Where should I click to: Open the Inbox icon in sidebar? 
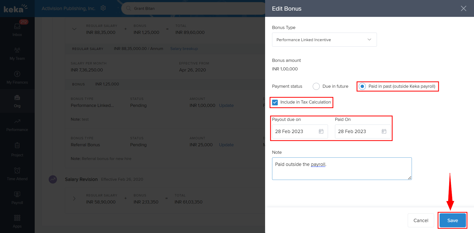17,26
